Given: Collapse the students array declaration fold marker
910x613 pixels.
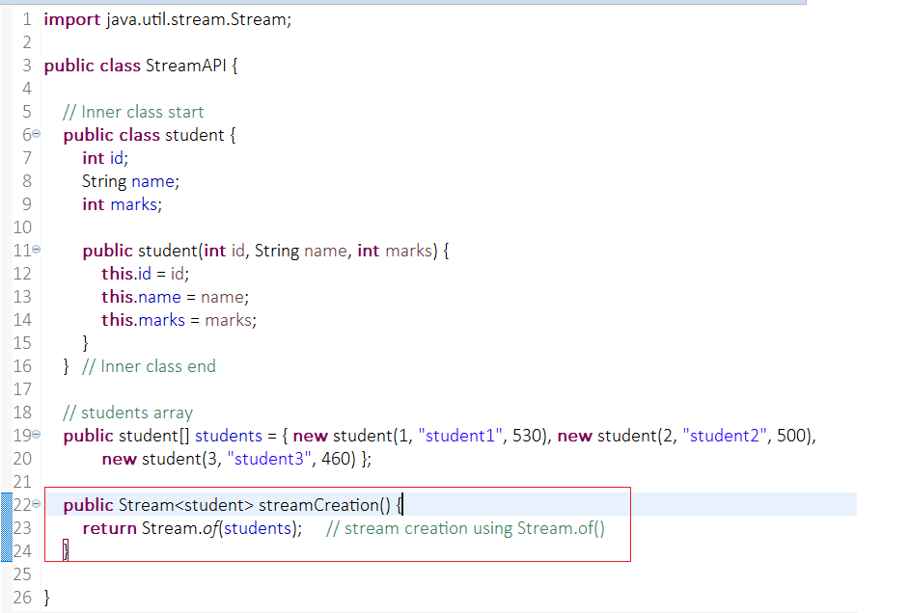Looking at the screenshot, I should 38,436.
